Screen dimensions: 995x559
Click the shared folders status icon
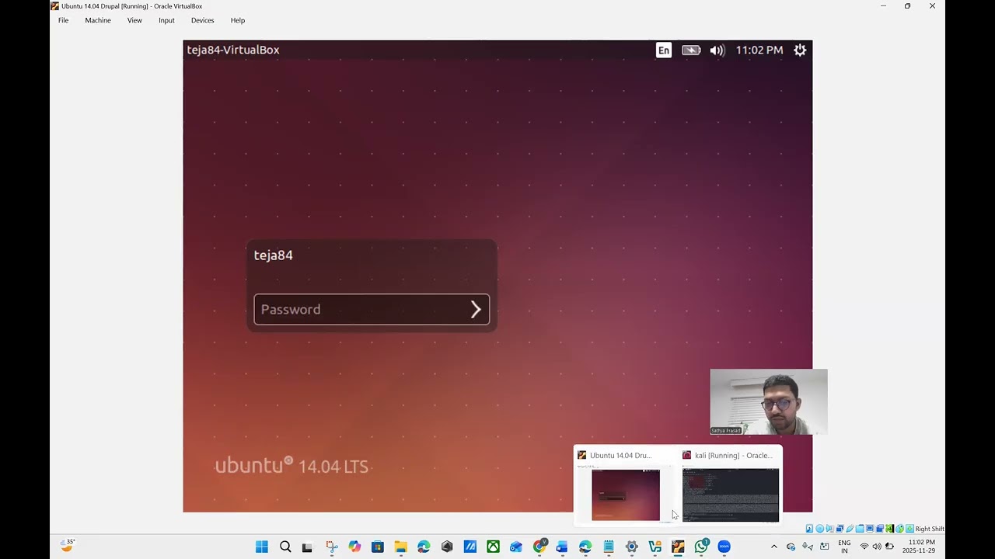point(860,529)
